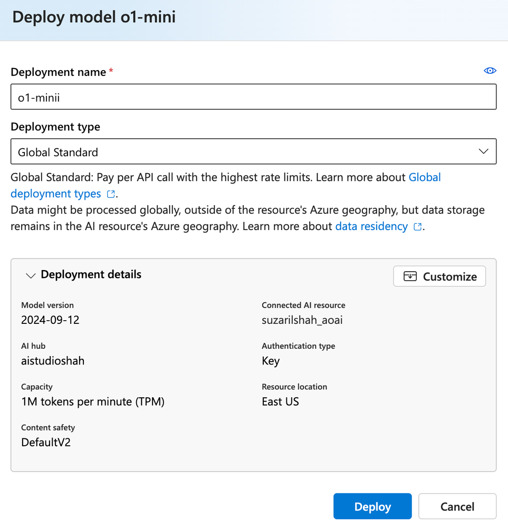Select the model version 2024-09-12 text
Viewport: 508px width, 527px height.
tap(50, 320)
